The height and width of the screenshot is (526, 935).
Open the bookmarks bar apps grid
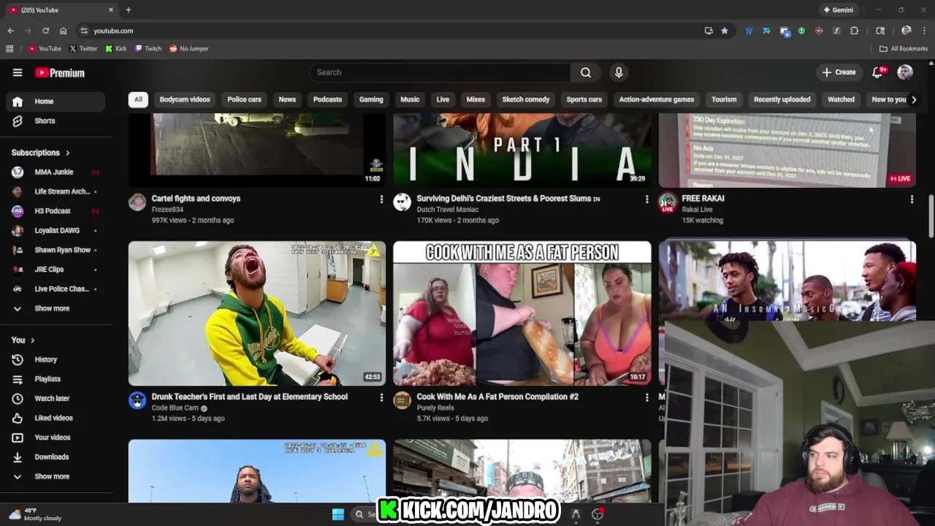(x=9, y=48)
